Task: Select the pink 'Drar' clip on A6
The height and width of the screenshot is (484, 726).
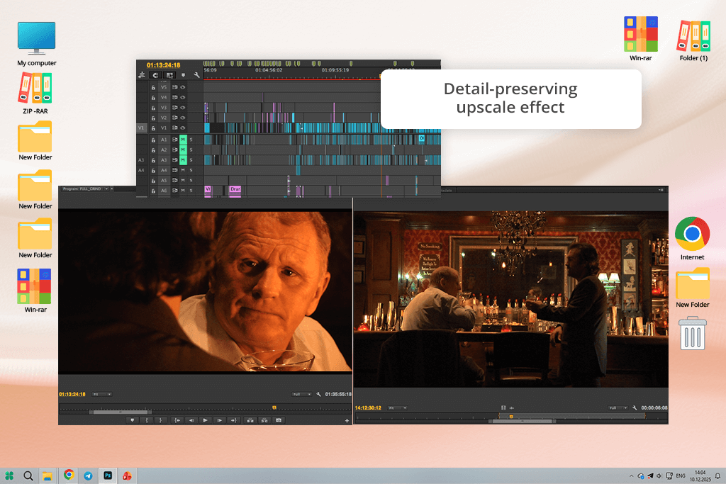Action: tap(235, 189)
